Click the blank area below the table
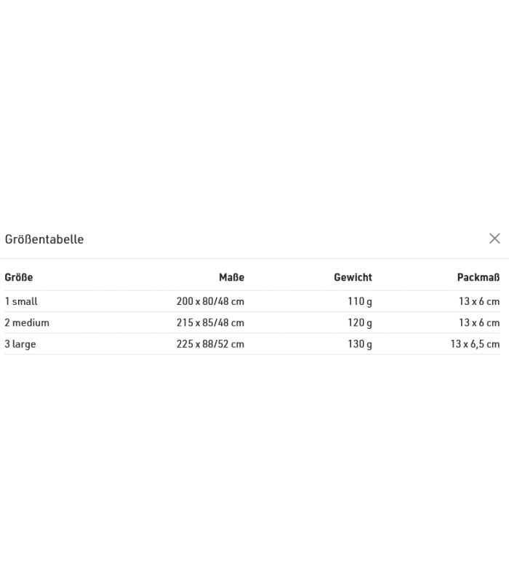Image resolution: width=509 pixels, height=582 pixels. 254,468
